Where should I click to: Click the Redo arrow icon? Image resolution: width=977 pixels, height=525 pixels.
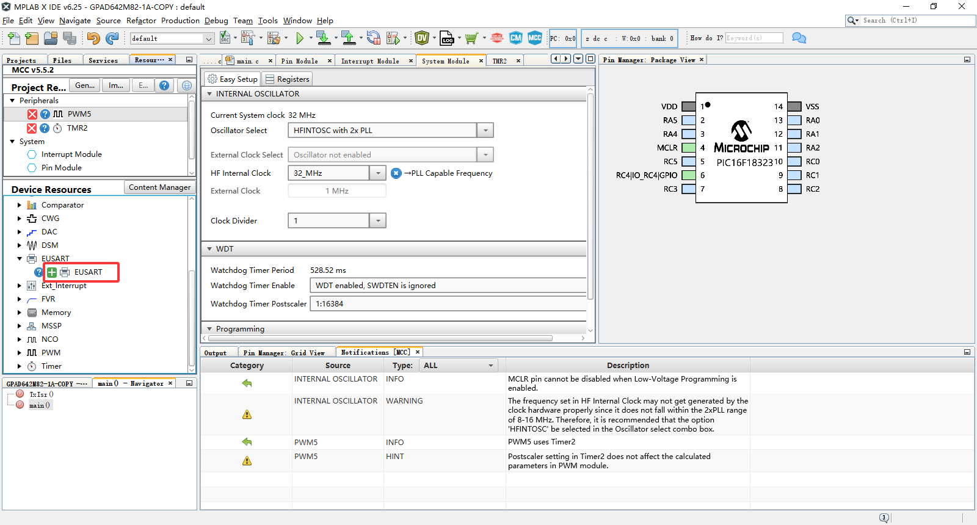coord(112,38)
